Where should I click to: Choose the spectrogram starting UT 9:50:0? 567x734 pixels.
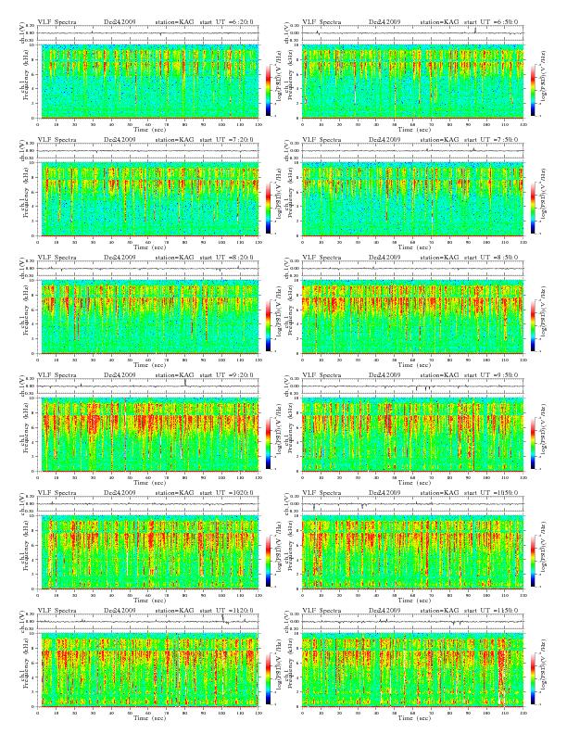click(412, 435)
